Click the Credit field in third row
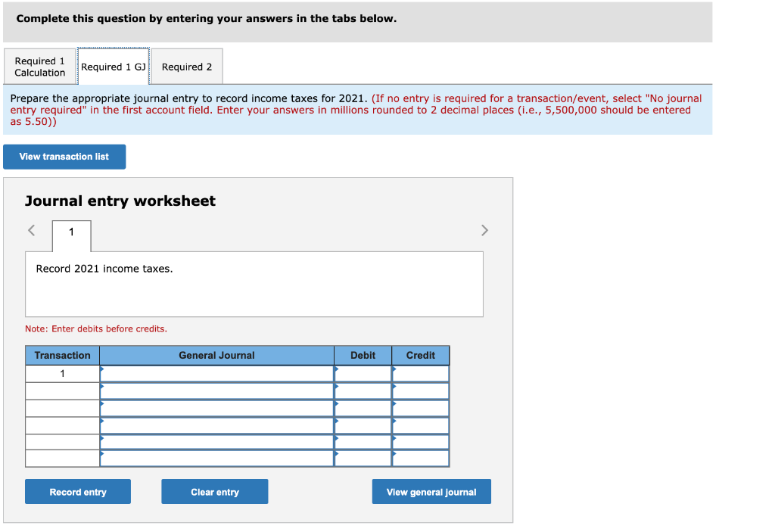The image size is (775, 529). pos(421,409)
